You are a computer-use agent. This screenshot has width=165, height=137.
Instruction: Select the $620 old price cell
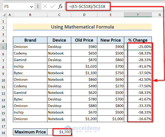pyautogui.click(x=84, y=93)
